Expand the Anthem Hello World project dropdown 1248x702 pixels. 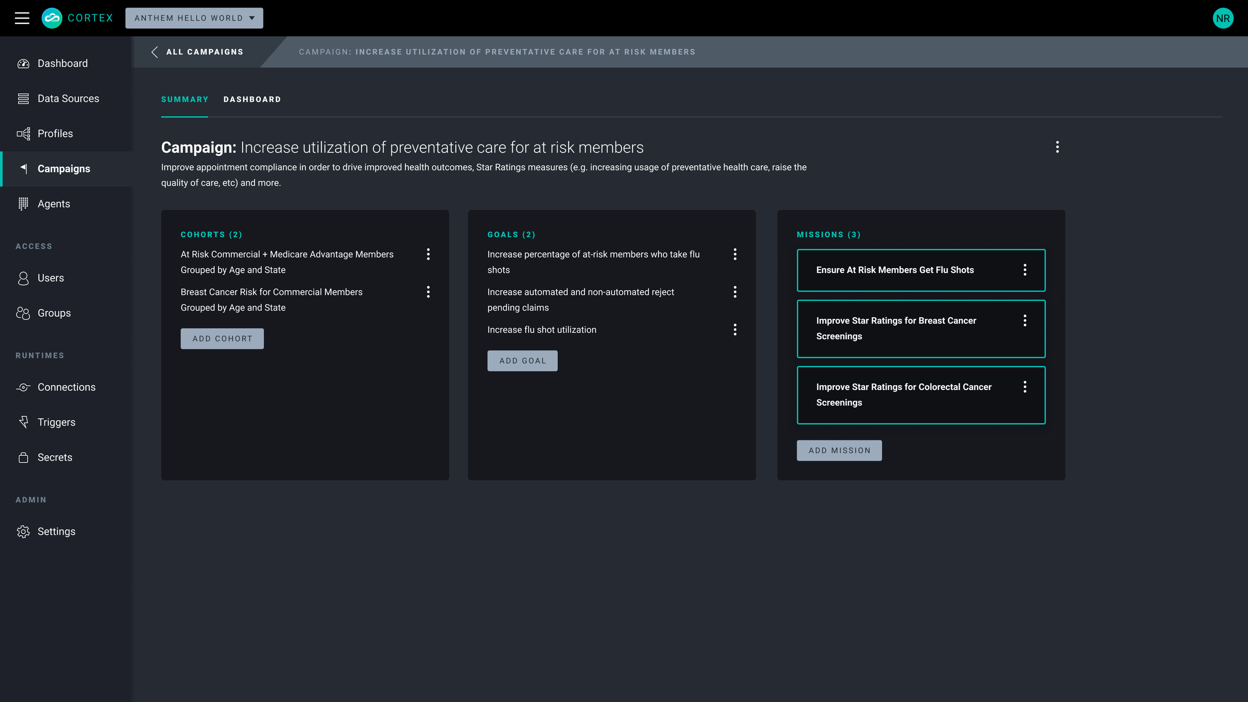(194, 18)
